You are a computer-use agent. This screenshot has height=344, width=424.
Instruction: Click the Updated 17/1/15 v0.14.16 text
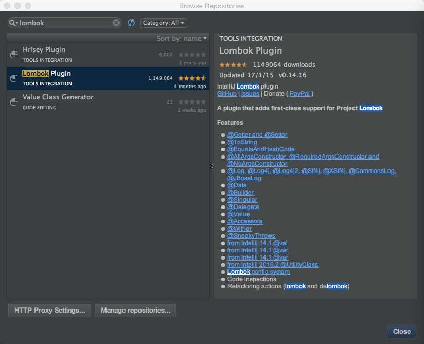click(x=263, y=75)
